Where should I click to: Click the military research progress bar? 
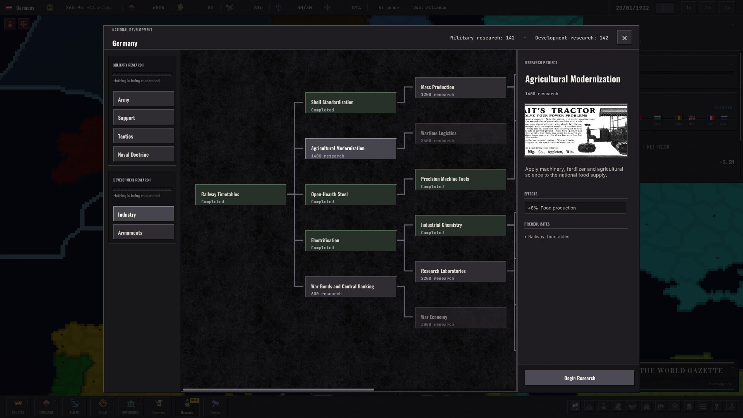click(142, 74)
